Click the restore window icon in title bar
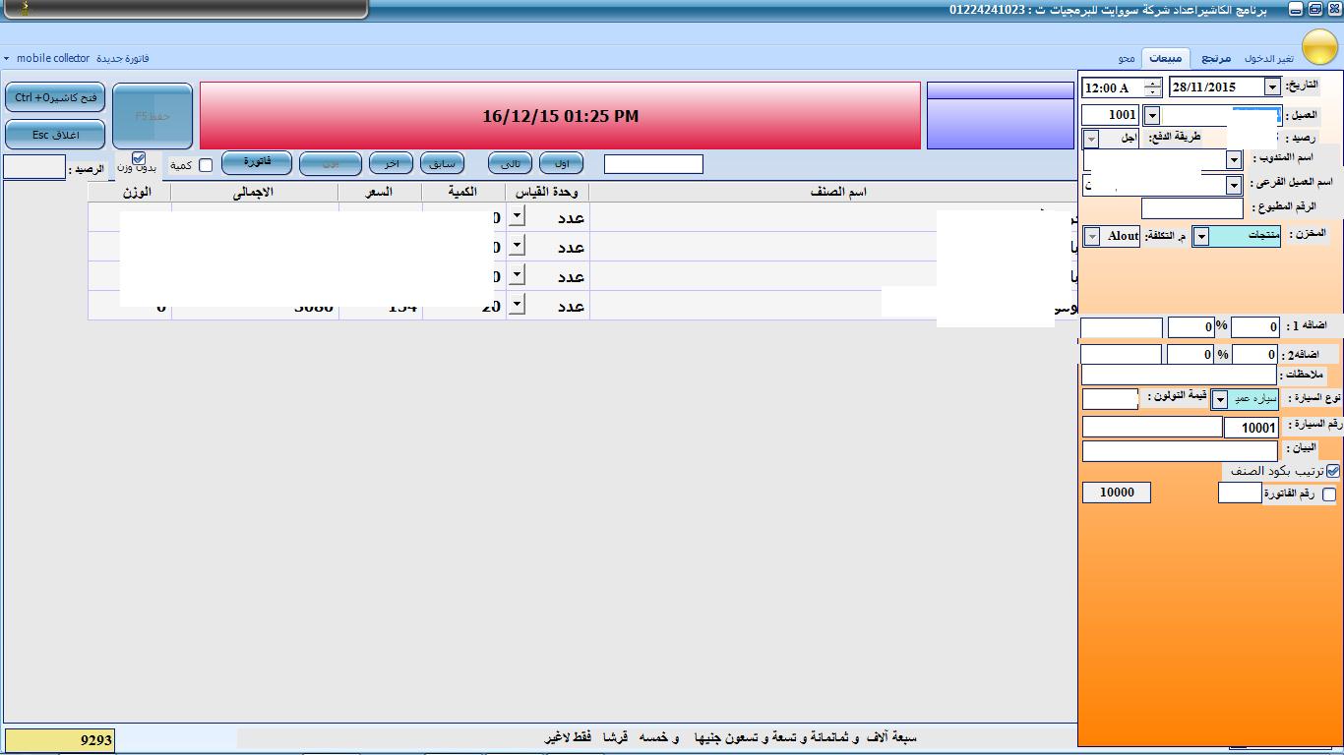1344x755 pixels. pos(1314,9)
